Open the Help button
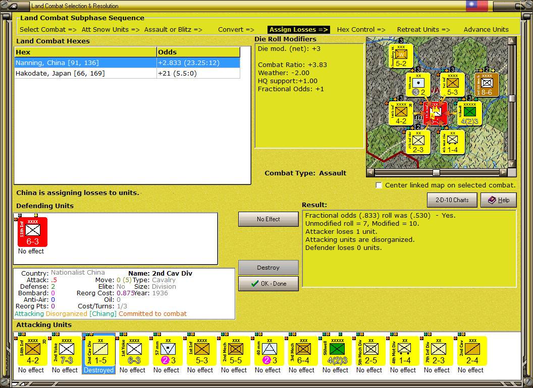This screenshot has height=388, width=533. [x=498, y=200]
